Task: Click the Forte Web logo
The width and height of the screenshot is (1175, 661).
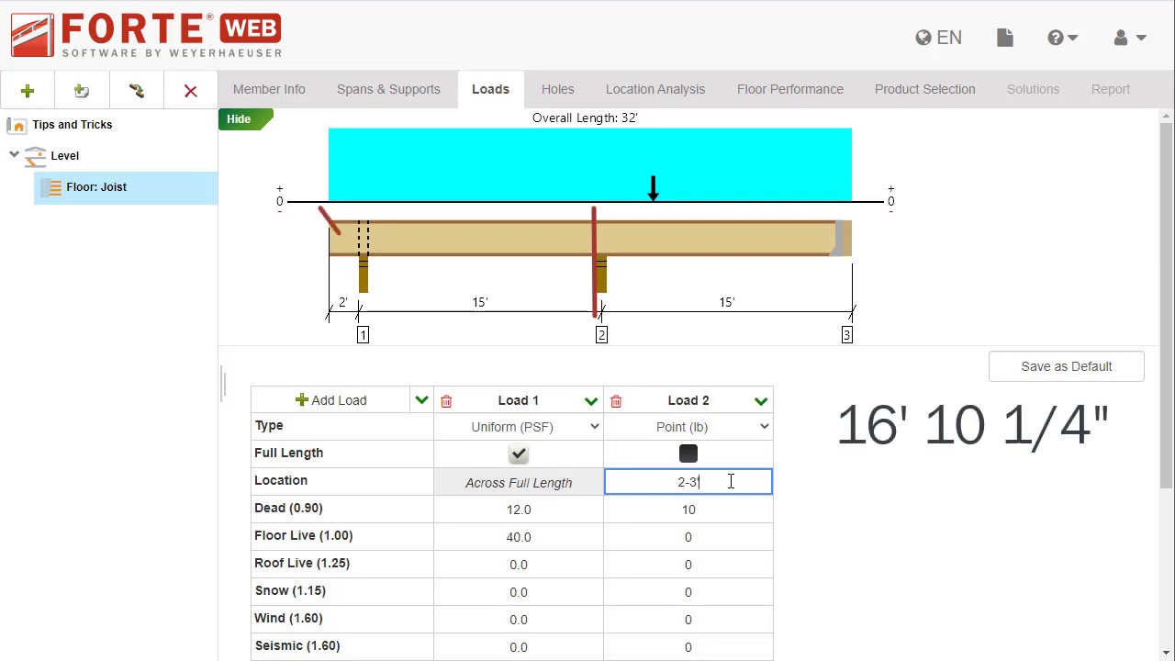Action: tap(147, 36)
